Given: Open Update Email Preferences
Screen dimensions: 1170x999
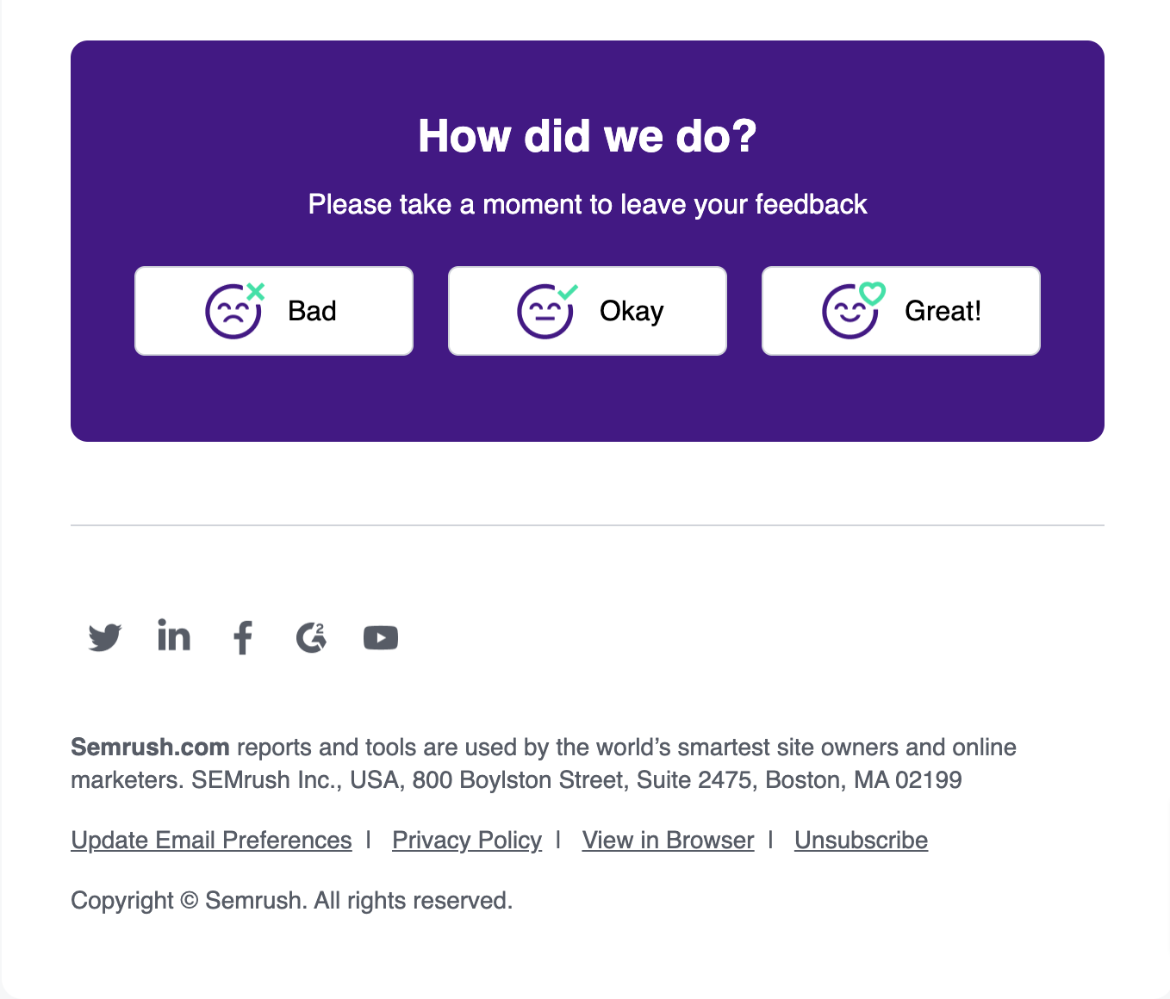Looking at the screenshot, I should tap(211, 840).
